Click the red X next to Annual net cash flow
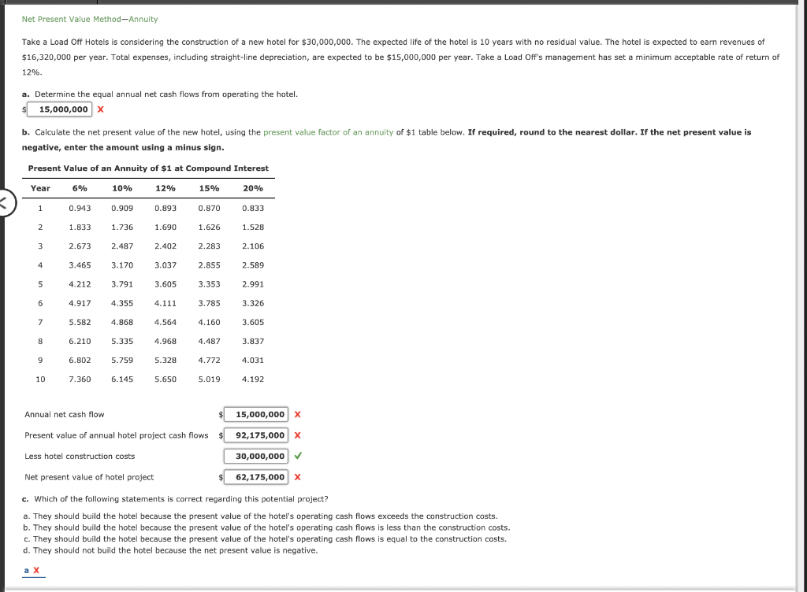807x592 pixels. (298, 414)
